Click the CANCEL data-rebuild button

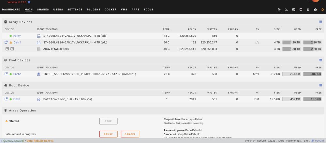coord(130,134)
